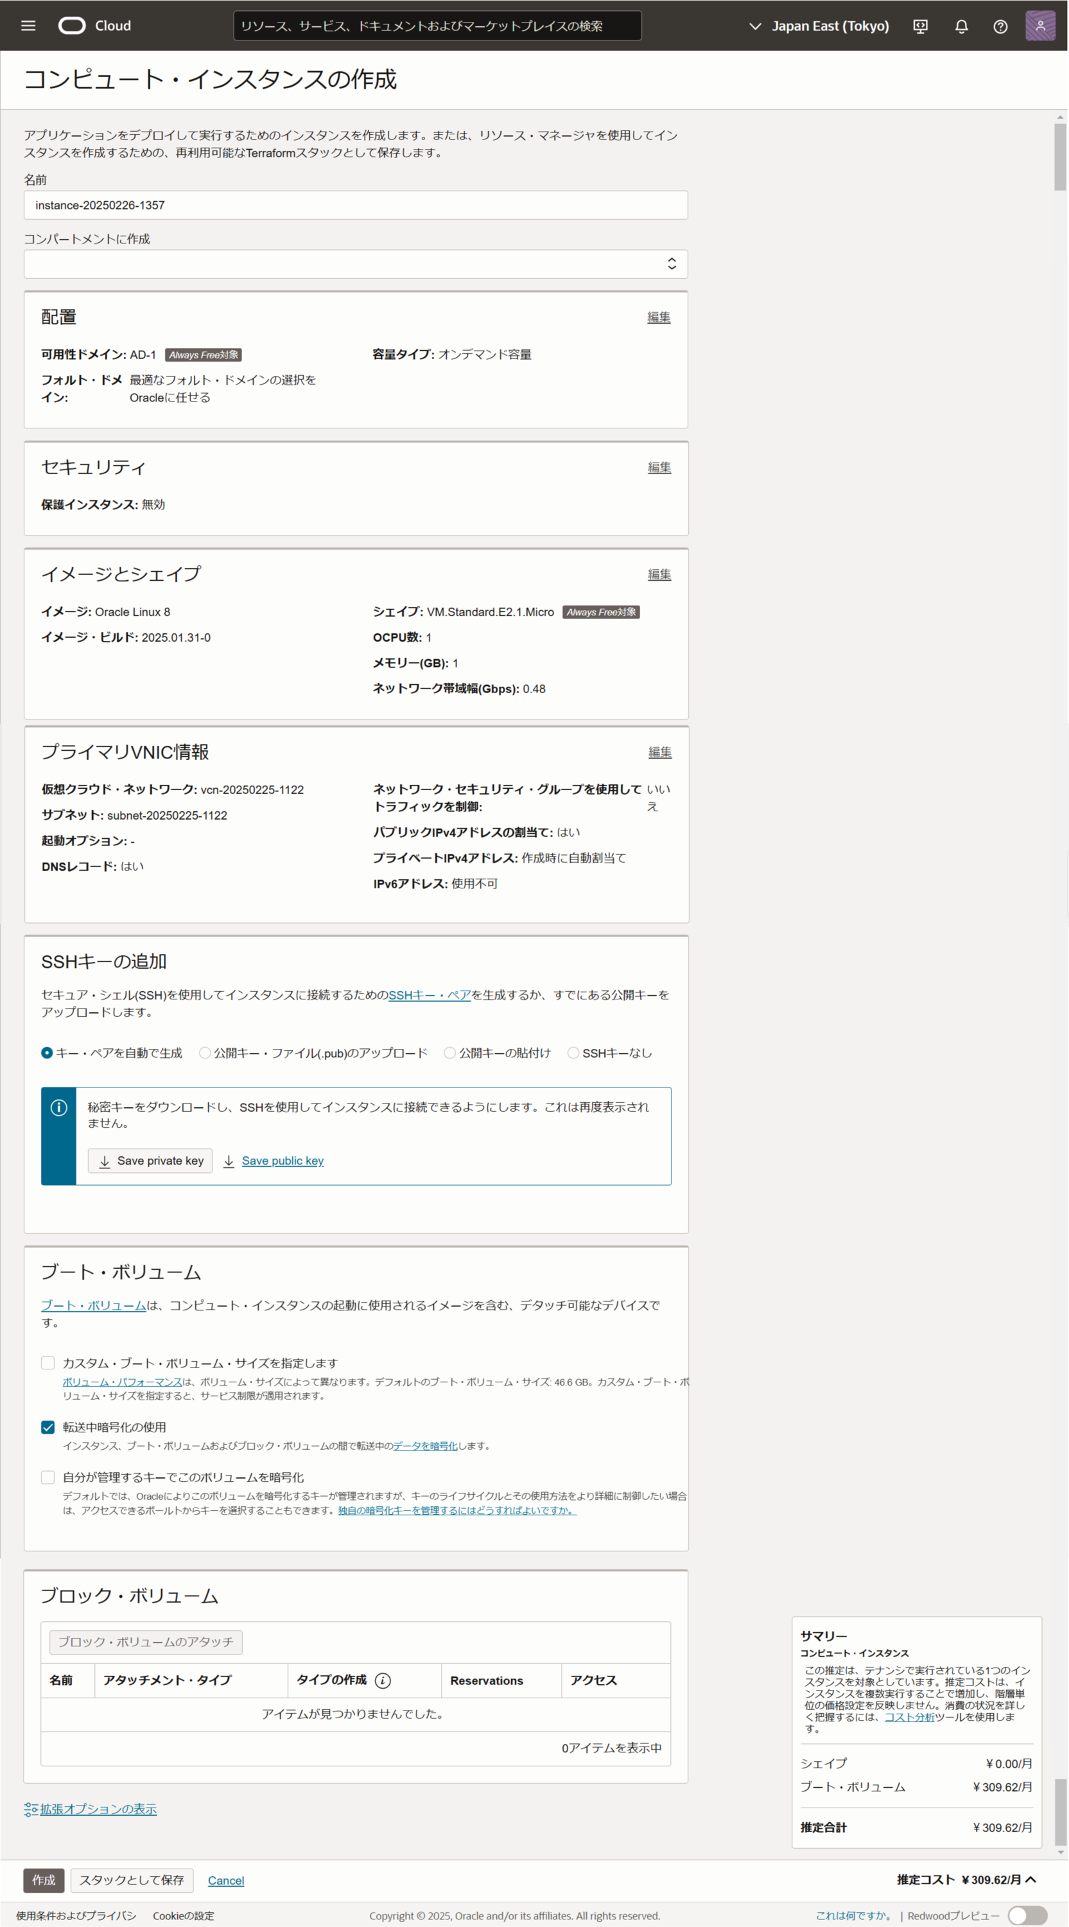Click the Save public key link
1069x1927 pixels.
(x=282, y=1160)
